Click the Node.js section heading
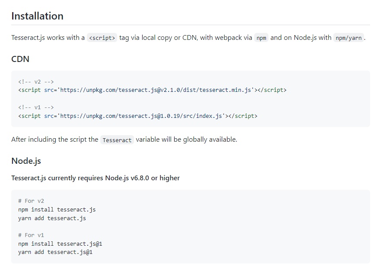This screenshot has width=380, height=273. pyautogui.click(x=26, y=161)
